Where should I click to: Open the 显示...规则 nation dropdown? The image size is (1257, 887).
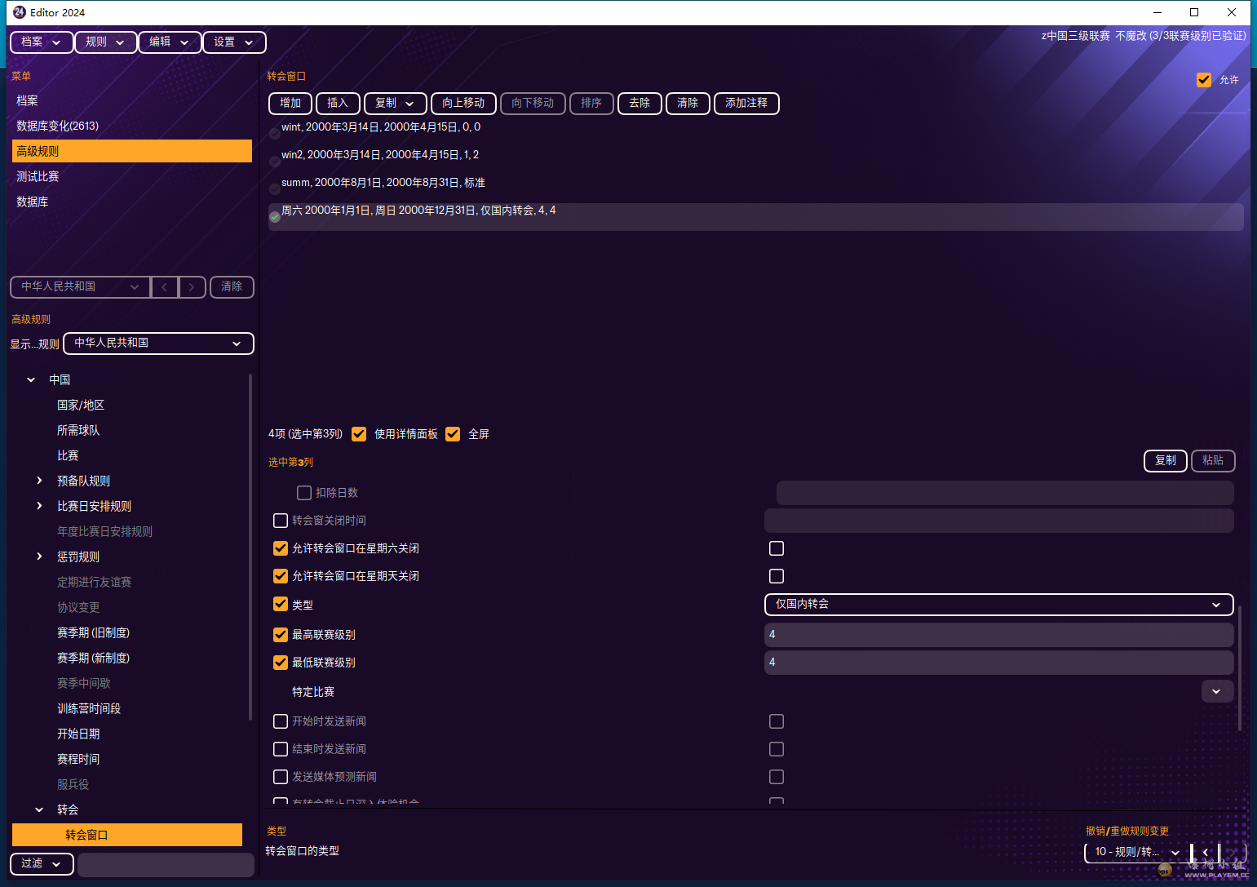158,344
